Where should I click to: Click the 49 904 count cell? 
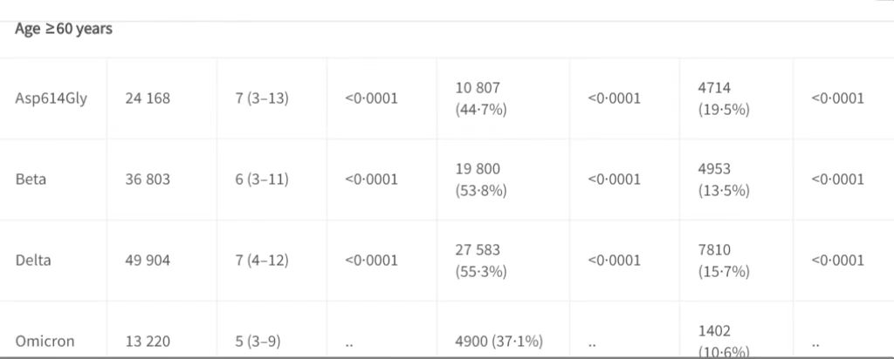(148, 260)
